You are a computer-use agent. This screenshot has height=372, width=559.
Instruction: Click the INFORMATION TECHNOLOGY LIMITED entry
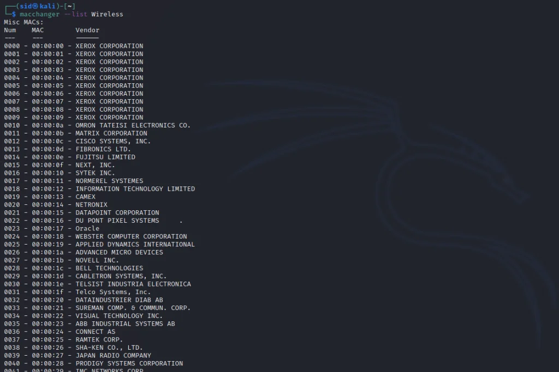point(135,189)
